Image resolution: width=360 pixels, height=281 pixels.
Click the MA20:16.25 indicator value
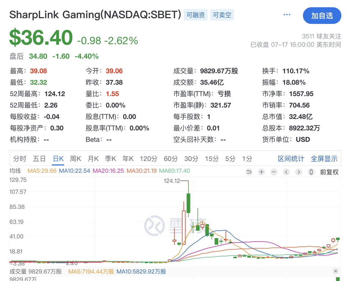click(x=108, y=171)
